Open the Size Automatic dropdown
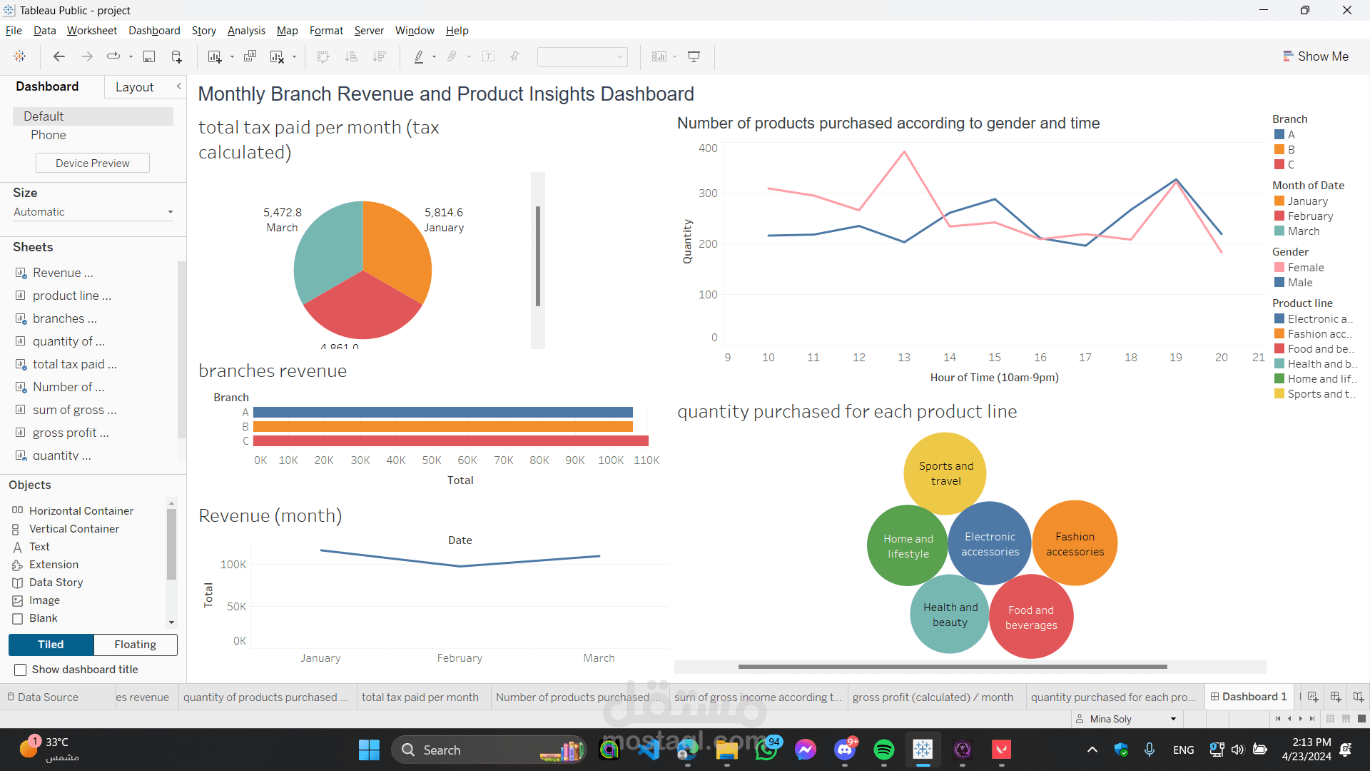 click(93, 212)
